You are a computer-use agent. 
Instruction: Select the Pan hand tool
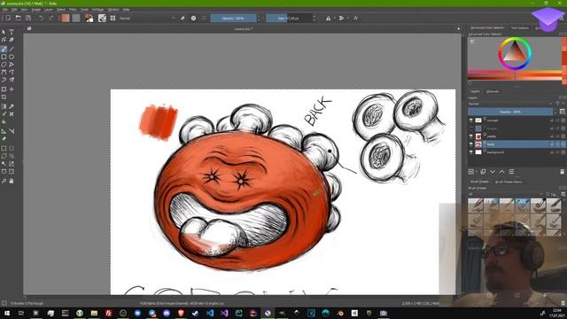[x=12, y=181]
